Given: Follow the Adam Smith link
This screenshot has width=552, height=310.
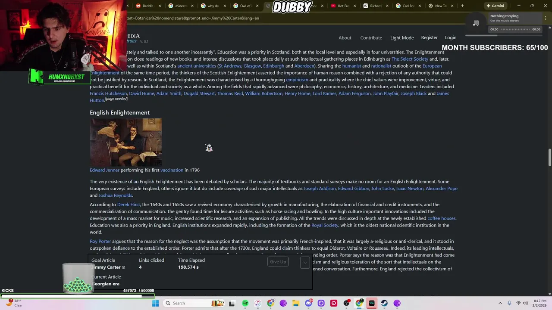Looking at the screenshot, I should (x=169, y=93).
